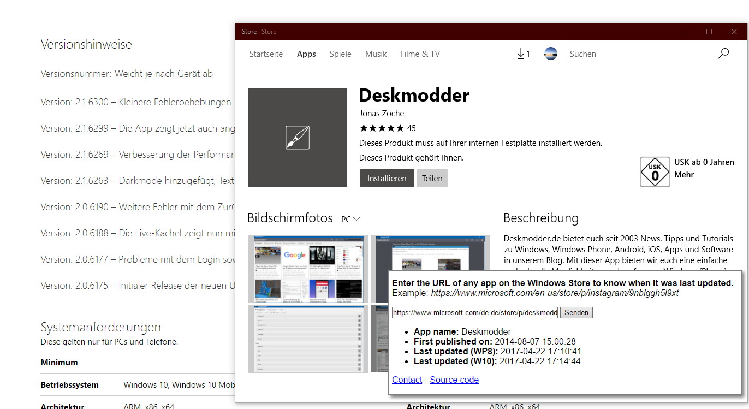The height and width of the screenshot is (409, 749).
Task: Open the third screenshot thumbnail showing a list
Action: [x=308, y=339]
